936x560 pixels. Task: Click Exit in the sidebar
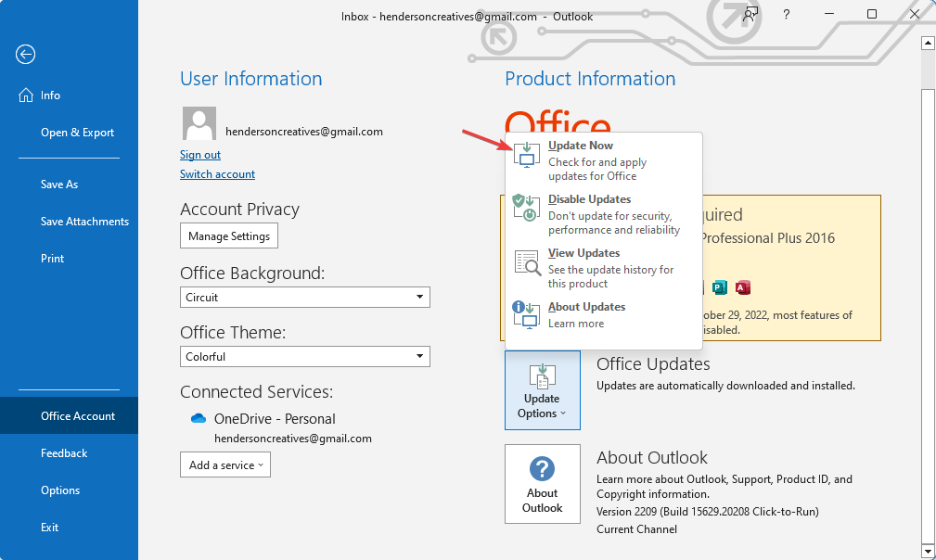click(x=70, y=528)
